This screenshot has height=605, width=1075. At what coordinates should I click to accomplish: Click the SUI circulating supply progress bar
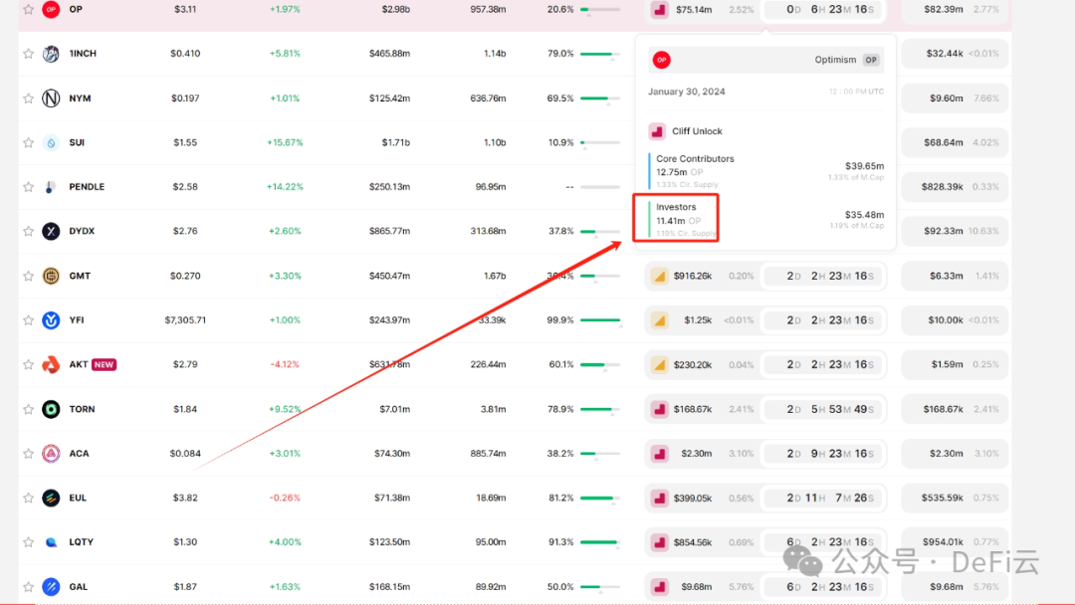pyautogui.click(x=600, y=143)
